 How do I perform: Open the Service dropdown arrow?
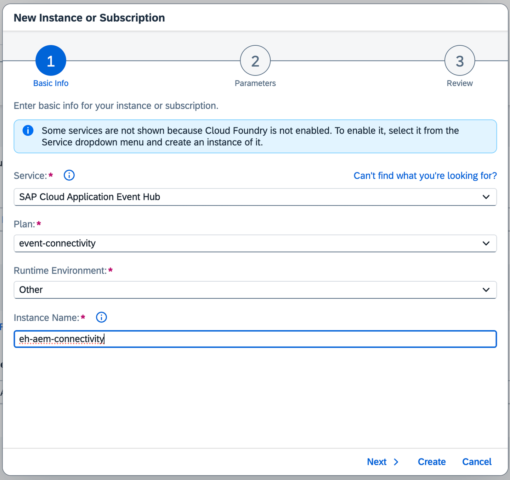click(486, 197)
